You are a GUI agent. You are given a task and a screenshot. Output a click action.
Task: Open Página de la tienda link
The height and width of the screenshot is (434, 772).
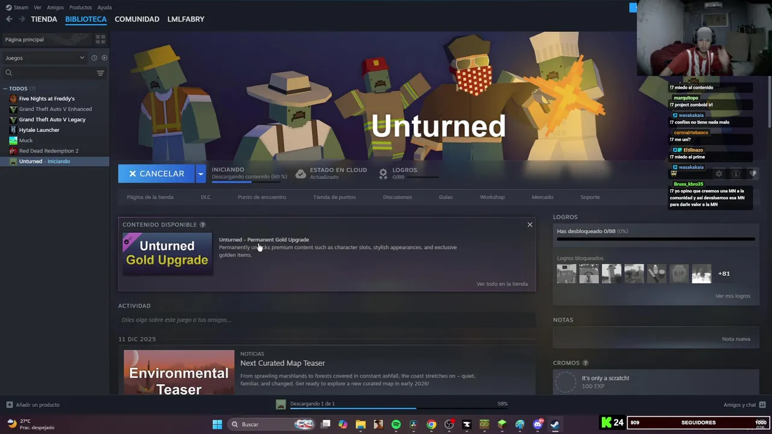[150, 197]
